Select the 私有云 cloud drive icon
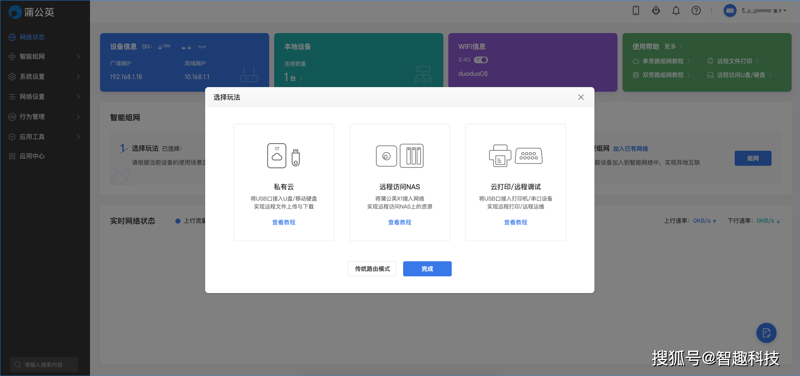Viewport: 800px width, 376px height. point(283,156)
